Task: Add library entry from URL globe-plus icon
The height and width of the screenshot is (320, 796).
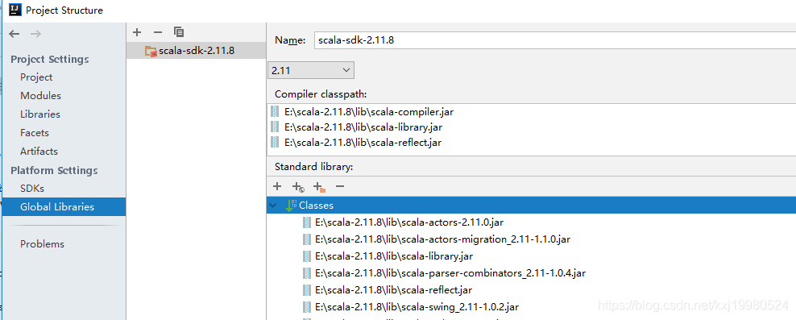Action: point(298,187)
